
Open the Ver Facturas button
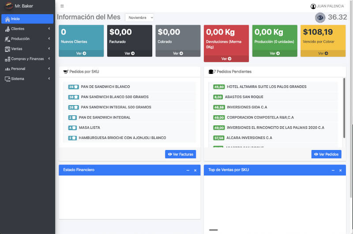180,154
